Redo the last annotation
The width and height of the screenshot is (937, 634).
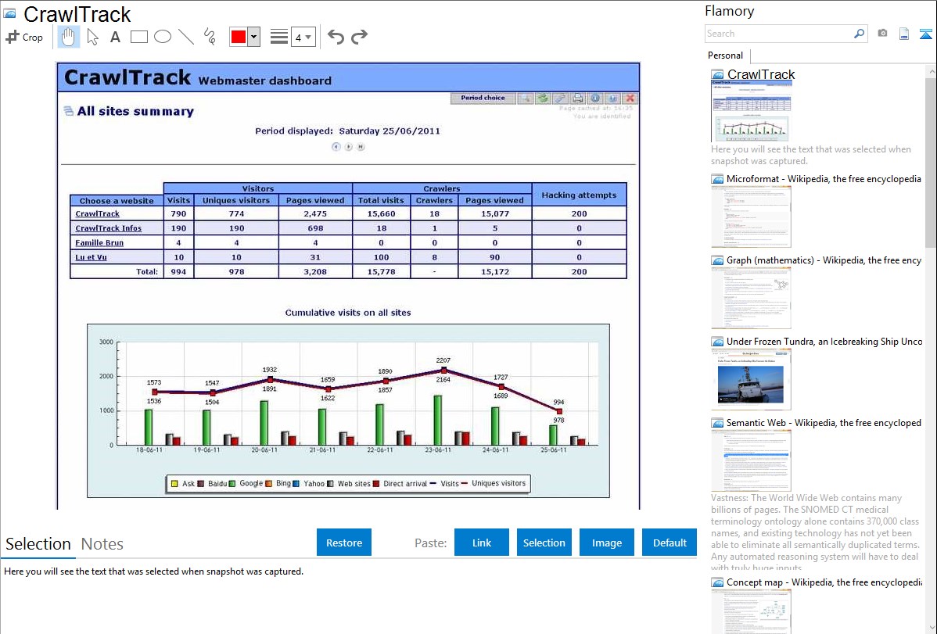click(x=359, y=37)
